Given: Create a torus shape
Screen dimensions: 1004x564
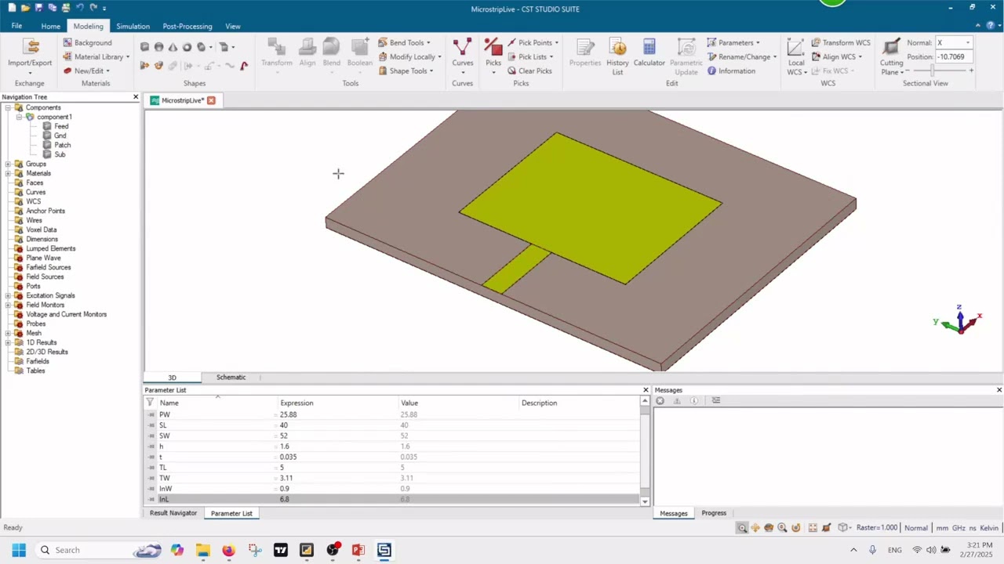Looking at the screenshot, I should (x=187, y=47).
